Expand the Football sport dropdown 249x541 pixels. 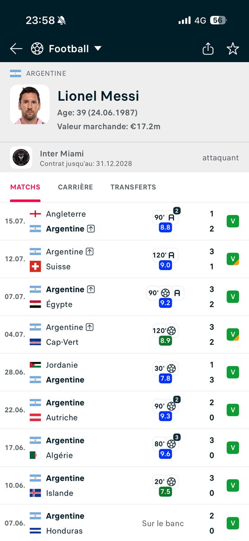[x=98, y=49]
